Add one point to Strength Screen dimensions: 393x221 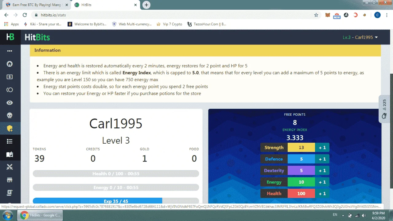pyautogui.click(x=322, y=147)
